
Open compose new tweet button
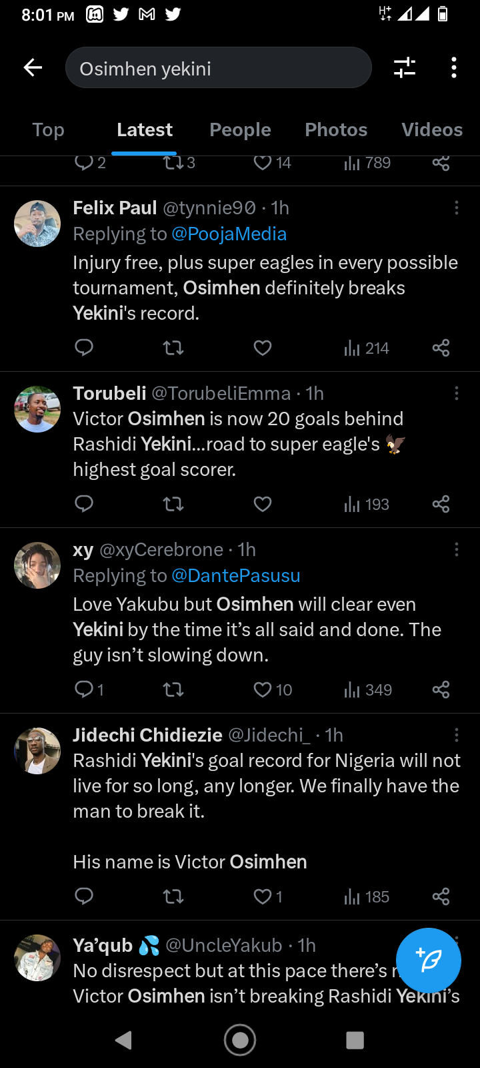click(x=428, y=961)
